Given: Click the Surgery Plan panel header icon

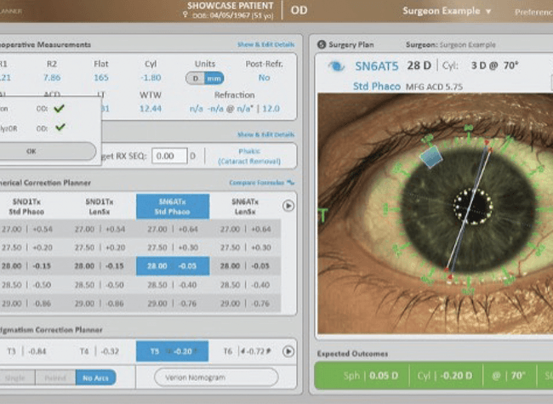Looking at the screenshot, I should click(322, 43).
